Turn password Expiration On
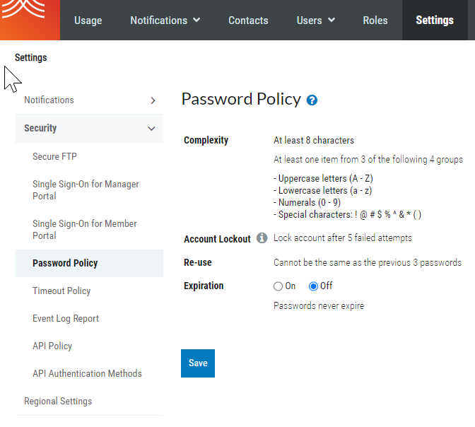This screenshot has width=475, height=427. click(278, 286)
